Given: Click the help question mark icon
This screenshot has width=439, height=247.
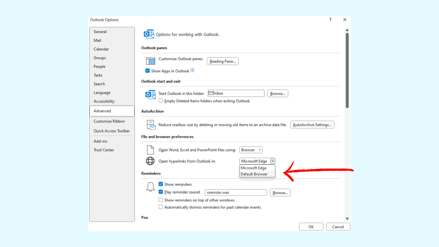Looking at the screenshot, I should point(330,20).
